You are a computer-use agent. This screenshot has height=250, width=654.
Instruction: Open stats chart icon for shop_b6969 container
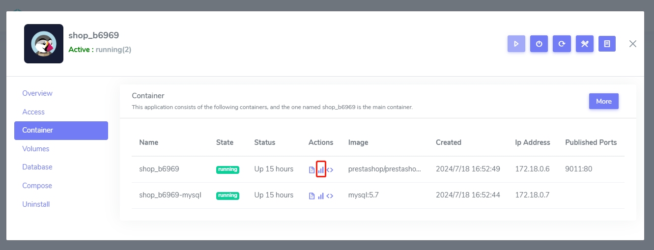click(321, 169)
